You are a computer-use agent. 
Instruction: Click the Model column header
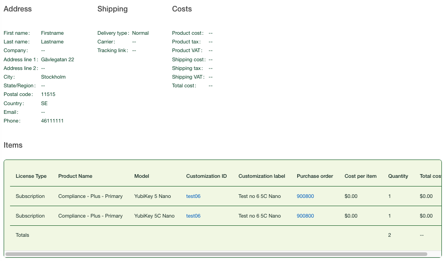tap(142, 176)
